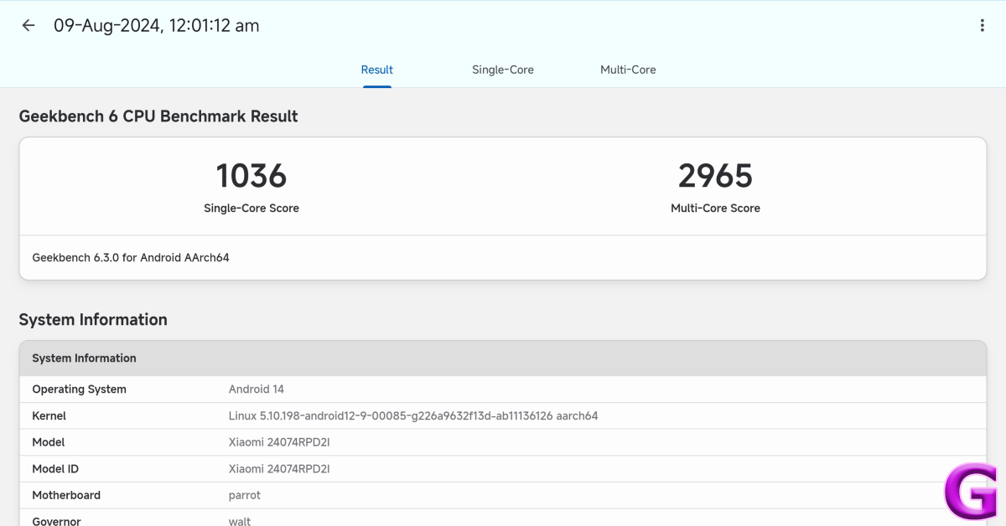The image size is (1006, 526).
Task: Select the Geekbench 6 CPU Benchmark Result heading
Action: coord(158,116)
